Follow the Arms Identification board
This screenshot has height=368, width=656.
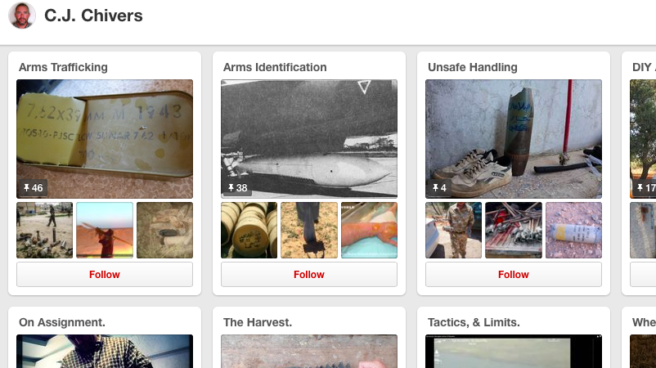(309, 275)
